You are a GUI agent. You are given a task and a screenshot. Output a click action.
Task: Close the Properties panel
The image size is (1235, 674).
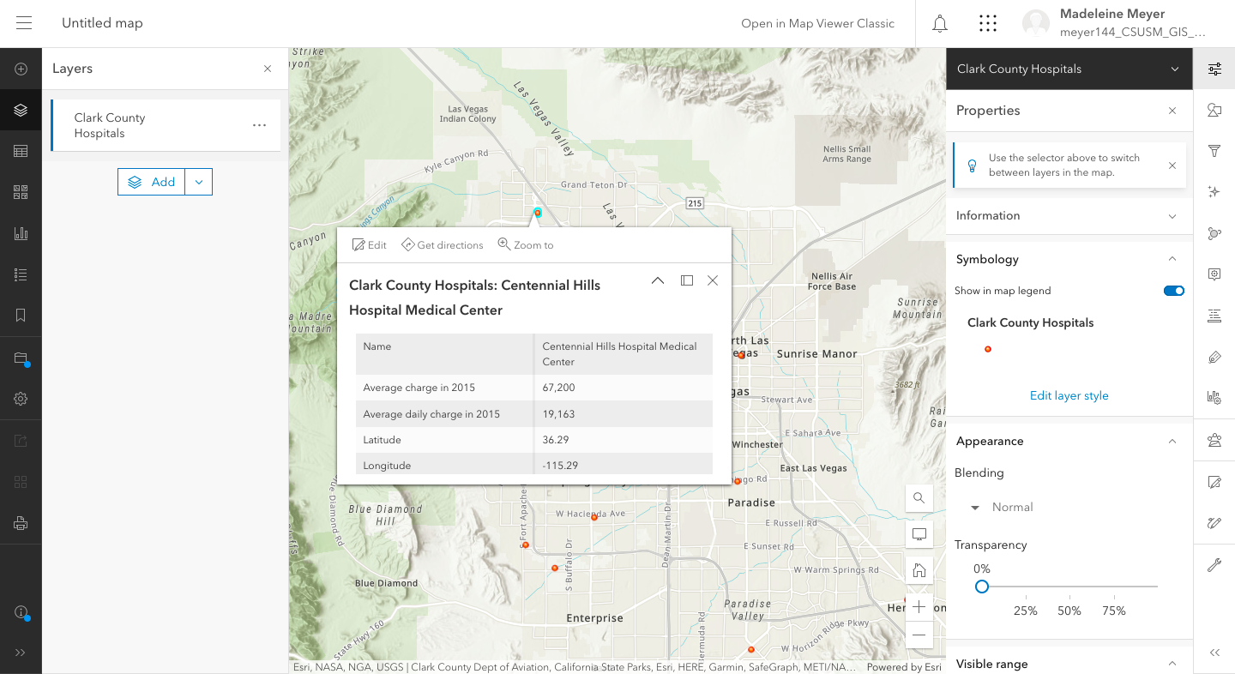point(1172,111)
